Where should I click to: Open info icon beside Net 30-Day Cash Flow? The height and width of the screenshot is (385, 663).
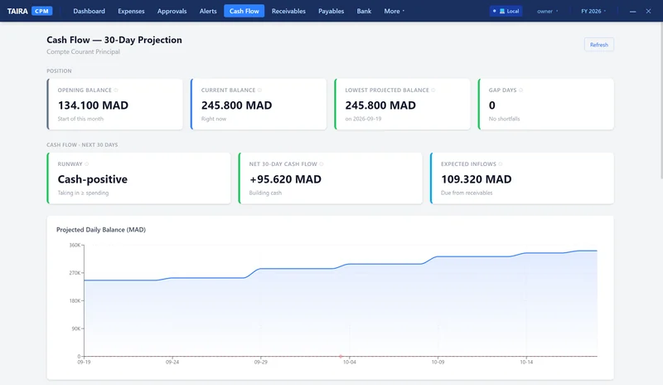pyautogui.click(x=322, y=164)
